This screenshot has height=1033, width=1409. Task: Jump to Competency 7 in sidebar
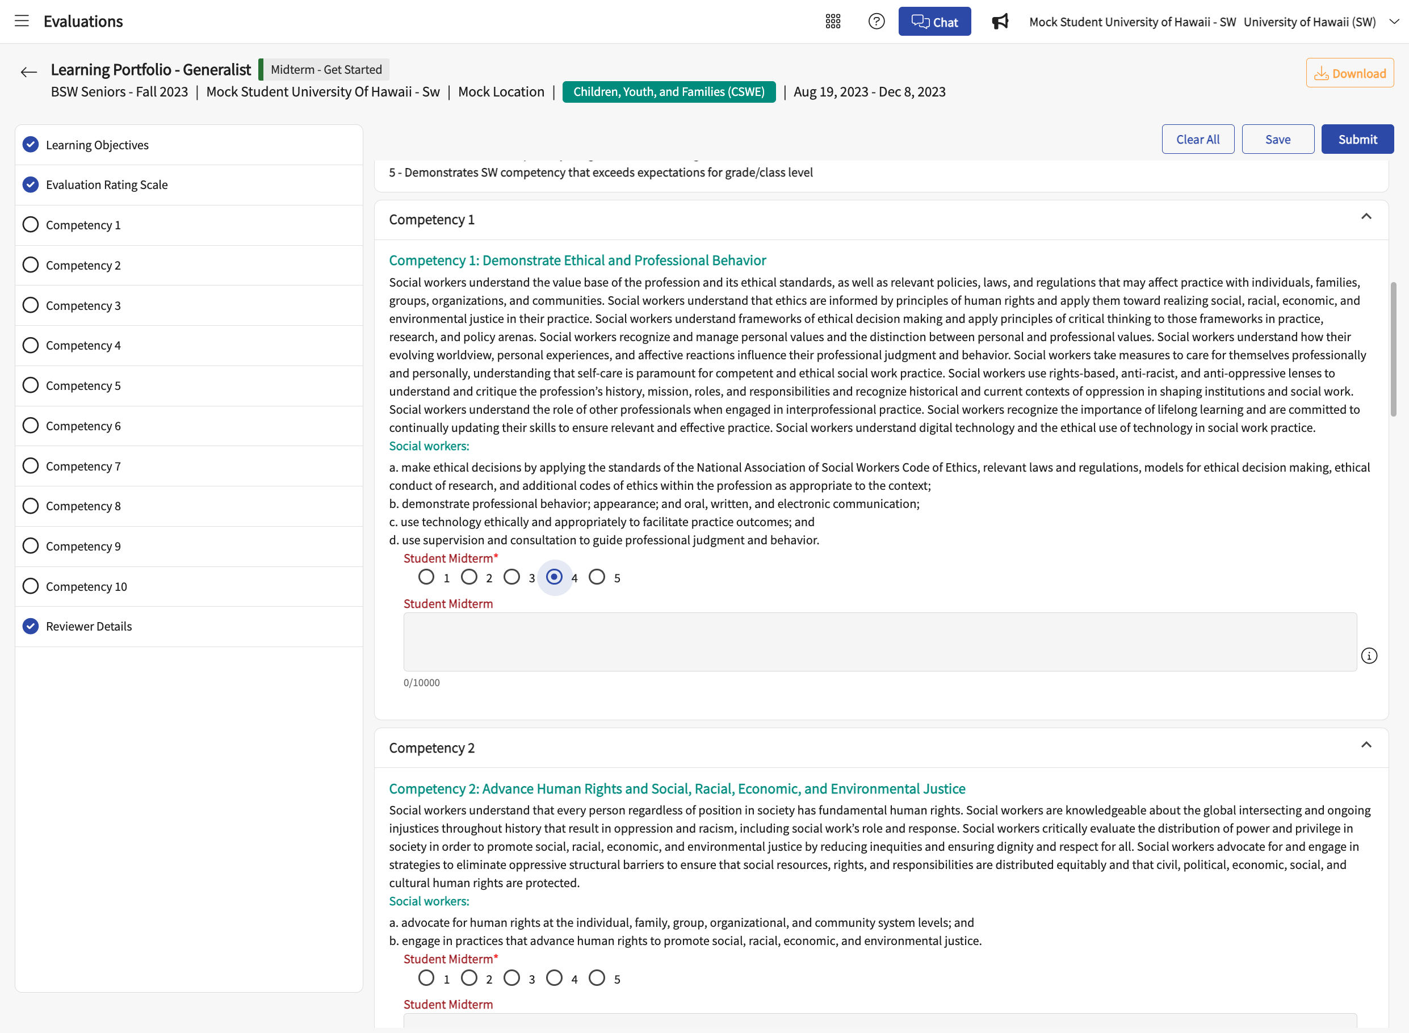coord(189,466)
